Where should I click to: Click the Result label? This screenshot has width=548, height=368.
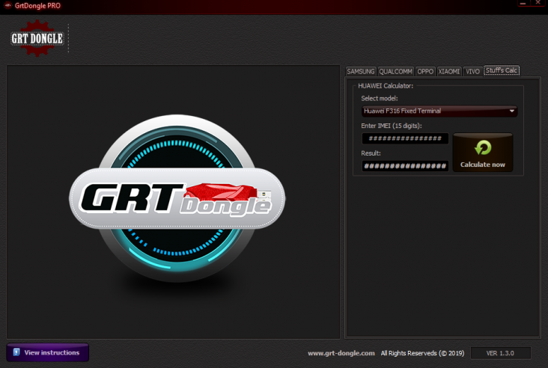(371, 153)
